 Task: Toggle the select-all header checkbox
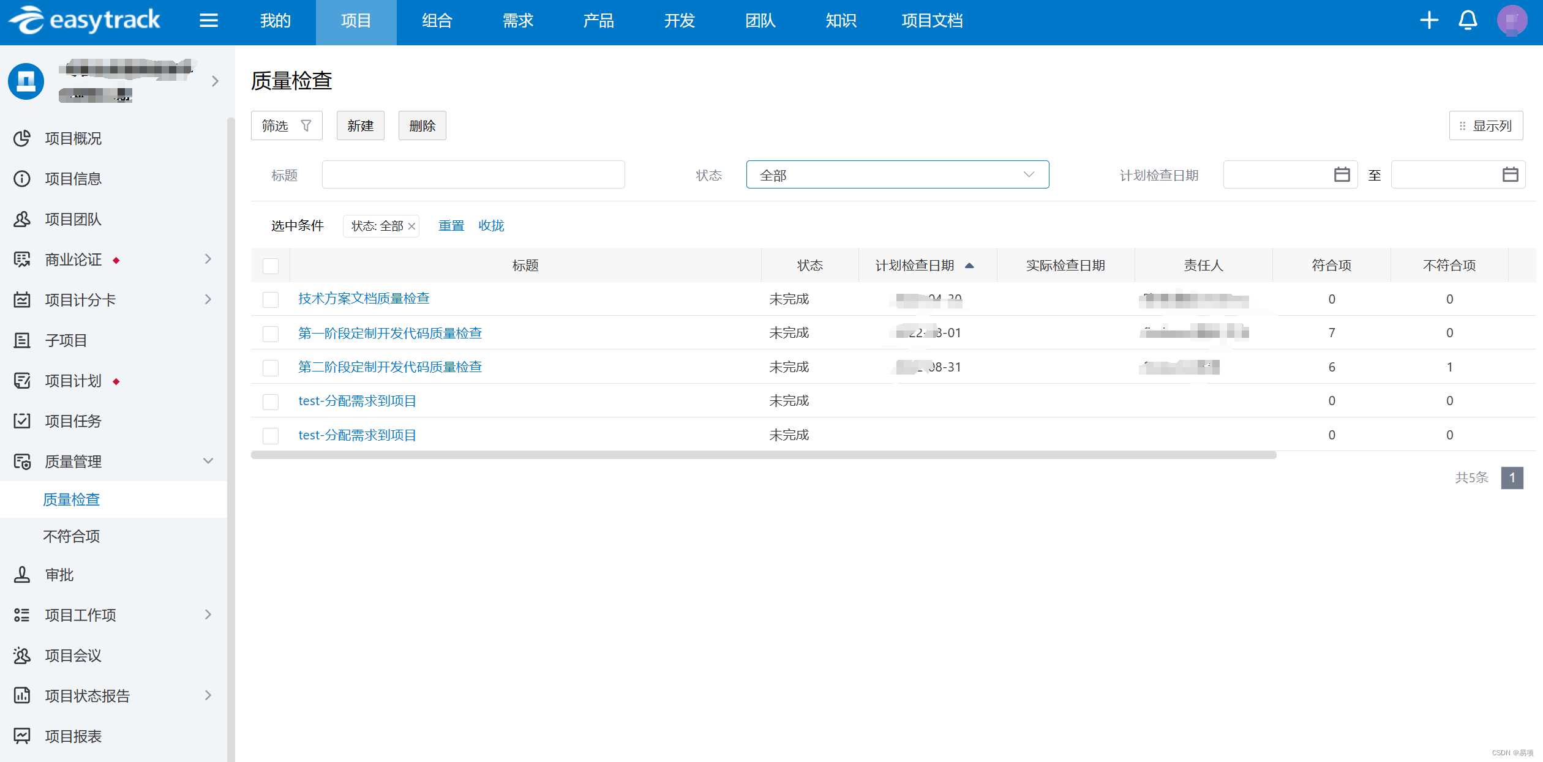(271, 266)
